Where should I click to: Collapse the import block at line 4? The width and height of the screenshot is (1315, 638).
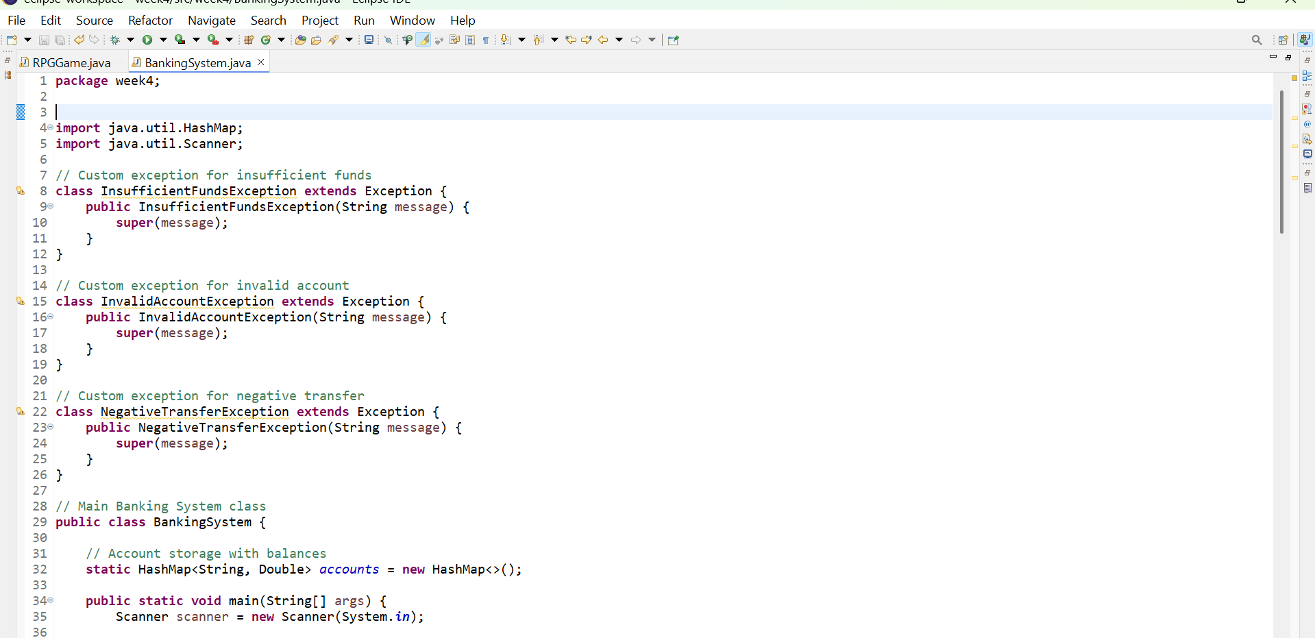tap(50, 128)
